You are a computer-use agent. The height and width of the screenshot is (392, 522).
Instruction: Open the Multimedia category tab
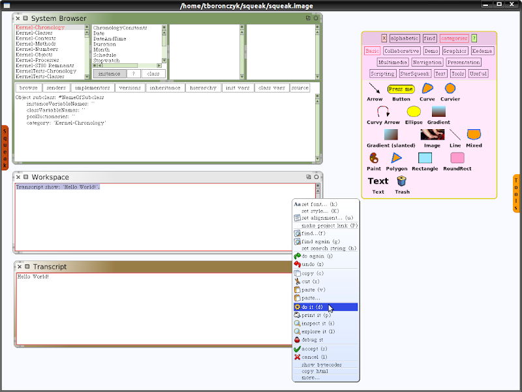pyautogui.click(x=393, y=62)
